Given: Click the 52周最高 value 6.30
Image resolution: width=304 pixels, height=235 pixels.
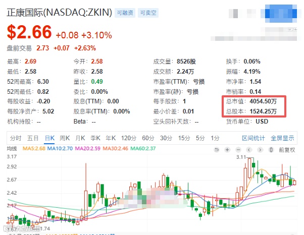Looking at the screenshot, I should [43, 82].
